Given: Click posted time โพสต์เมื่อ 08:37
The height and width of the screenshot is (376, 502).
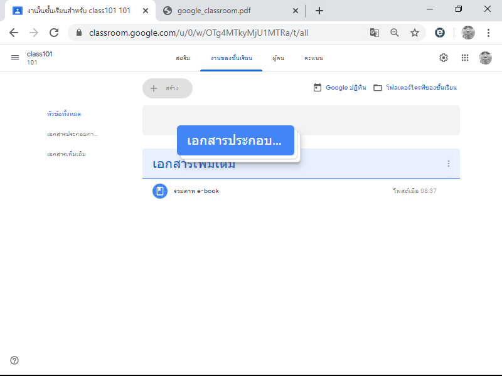Looking at the screenshot, I should click(x=415, y=191).
